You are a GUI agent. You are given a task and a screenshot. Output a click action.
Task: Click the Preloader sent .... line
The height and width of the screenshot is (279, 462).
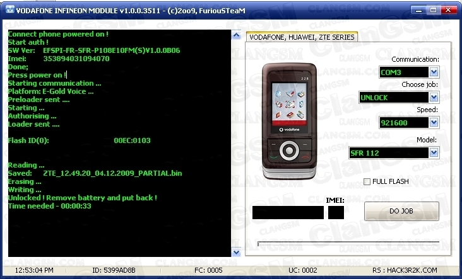[38, 100]
